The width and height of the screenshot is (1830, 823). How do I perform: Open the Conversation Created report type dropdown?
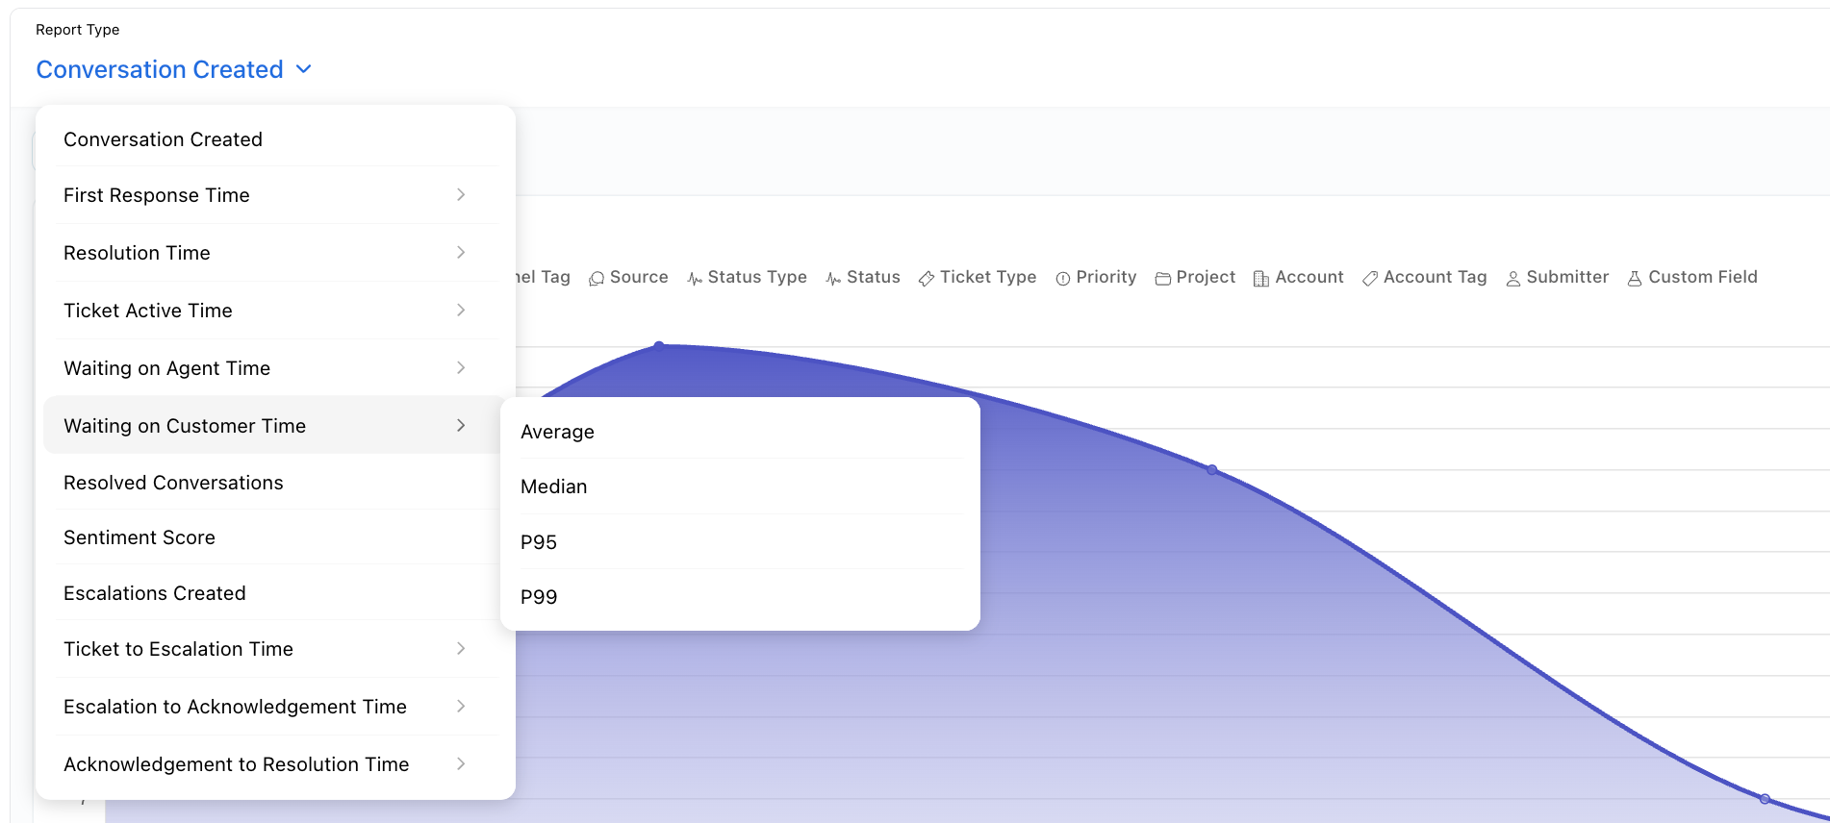click(x=174, y=69)
